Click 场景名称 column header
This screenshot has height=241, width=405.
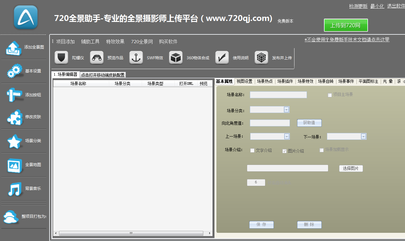click(x=81, y=83)
